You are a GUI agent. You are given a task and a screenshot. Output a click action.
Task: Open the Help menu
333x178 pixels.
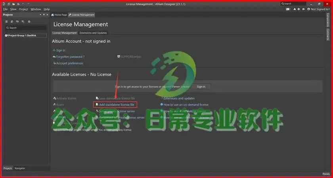[47, 9]
